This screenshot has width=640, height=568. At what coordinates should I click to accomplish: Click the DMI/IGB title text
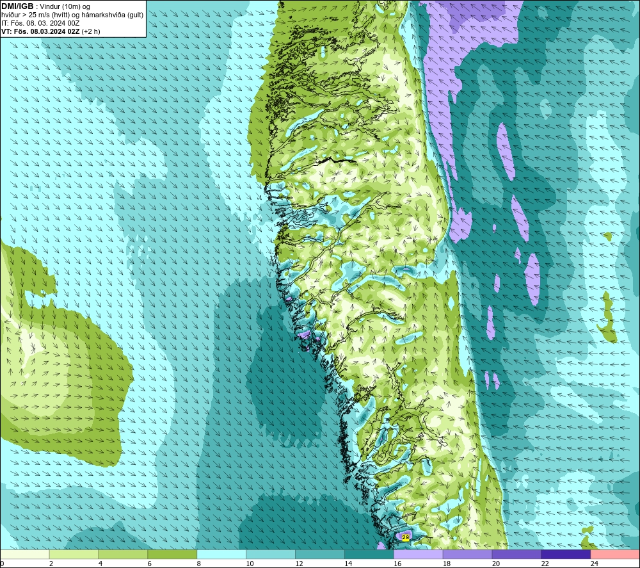click(17, 6)
